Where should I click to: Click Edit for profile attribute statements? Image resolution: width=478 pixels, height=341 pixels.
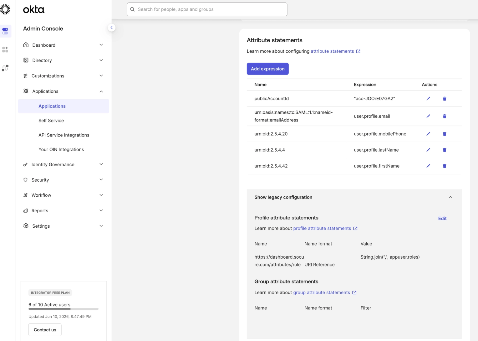tap(442, 219)
